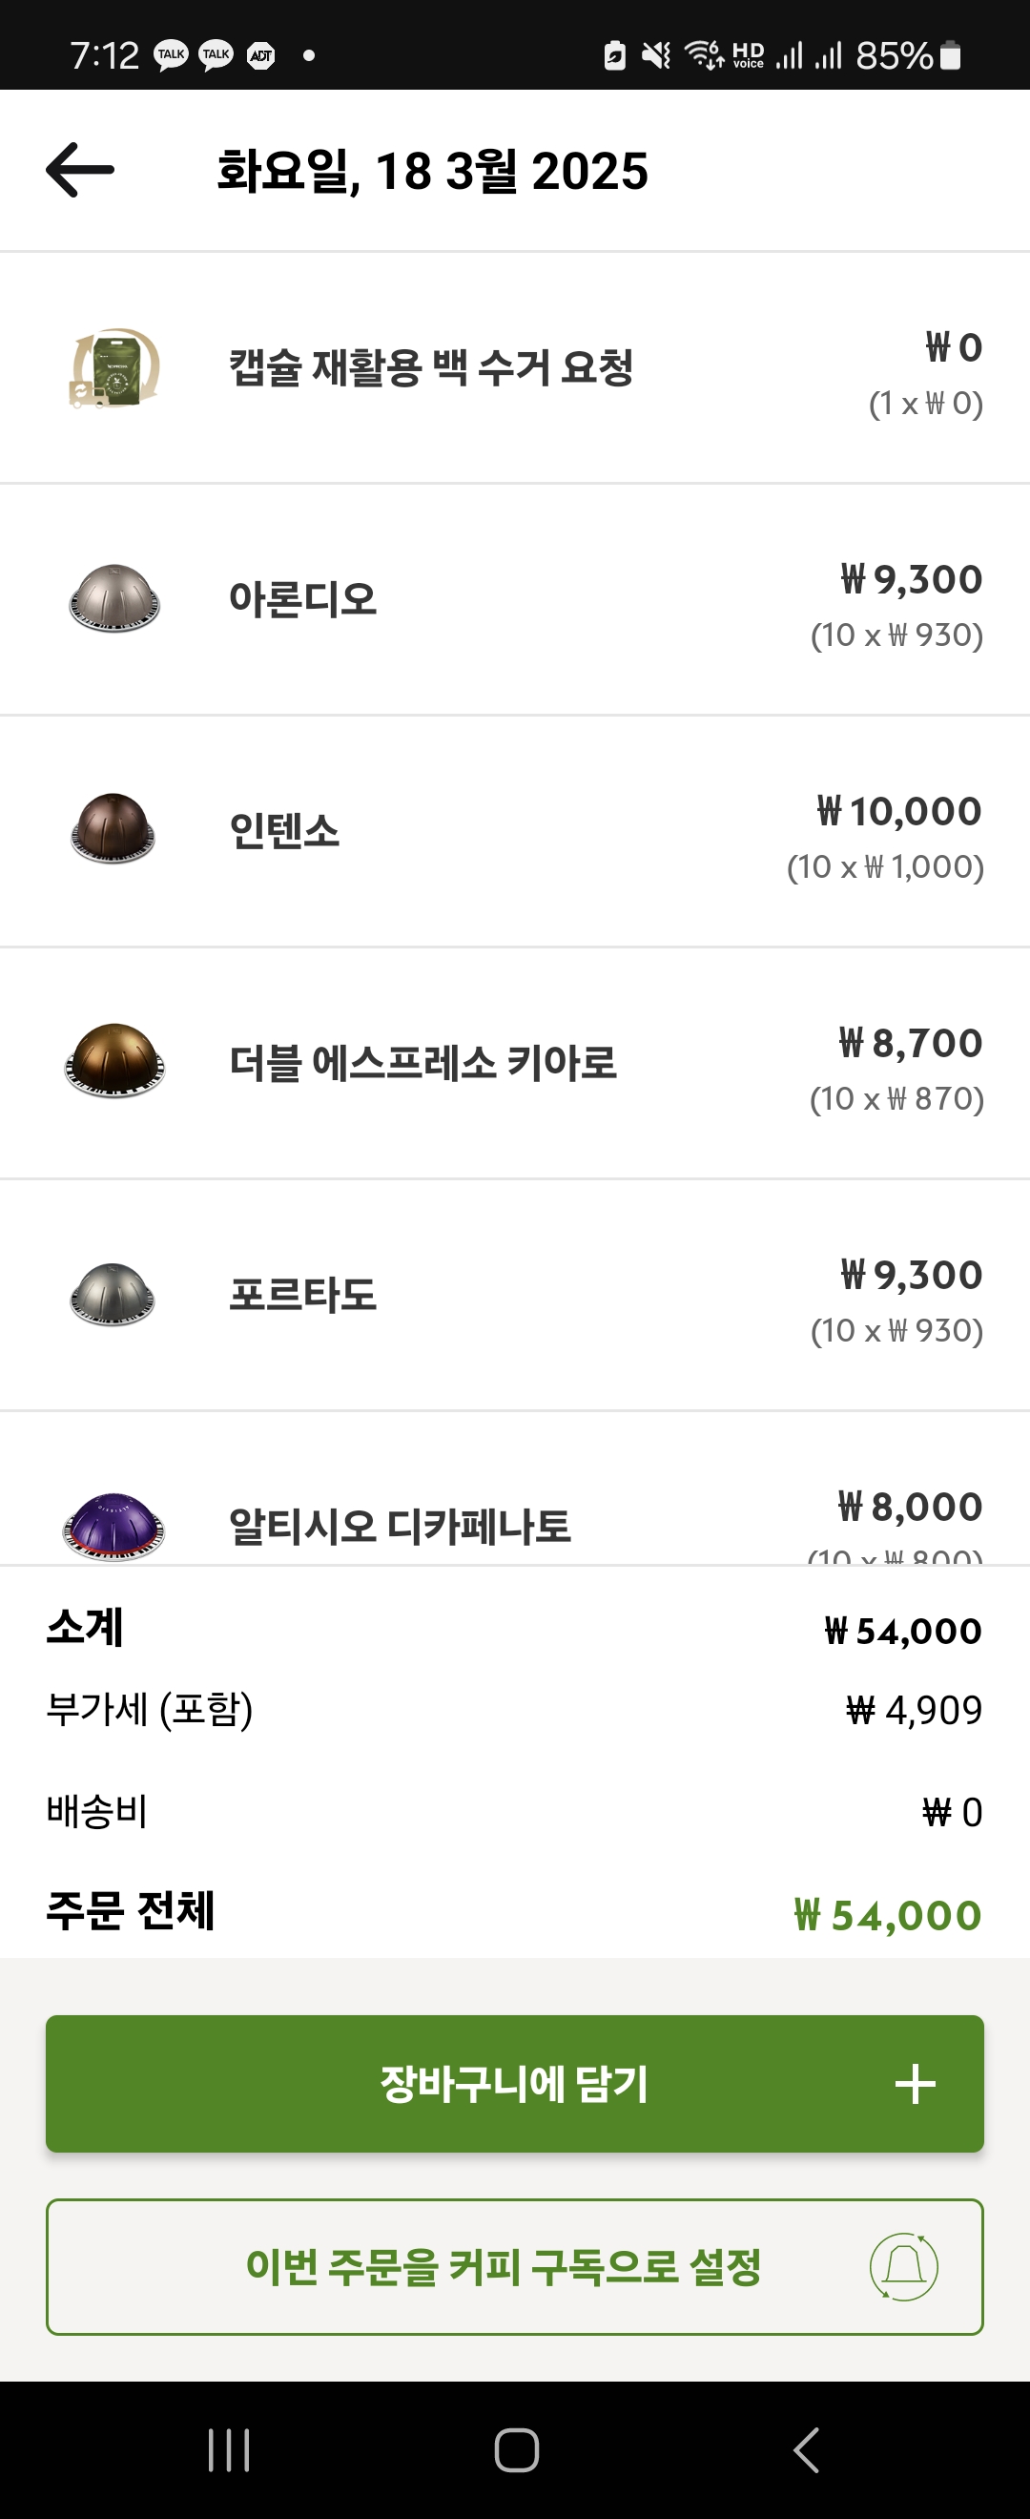Screen dimensions: 1030x2519
Task: Tap the 포르타도 product name
Action: tap(303, 1294)
